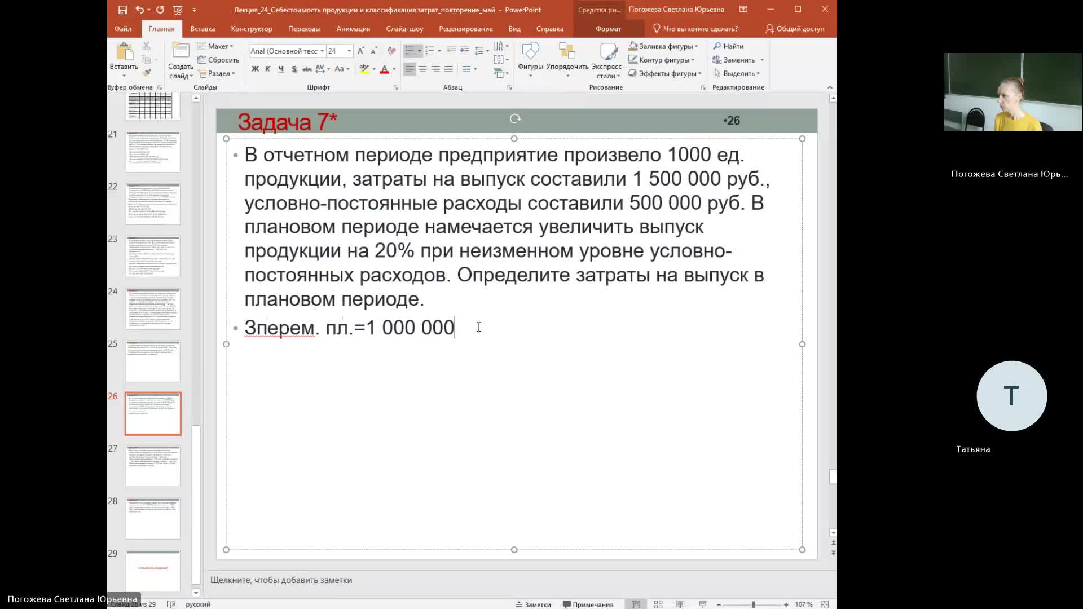Decrease list indent level
The width and height of the screenshot is (1083, 609).
pyautogui.click(x=451, y=51)
